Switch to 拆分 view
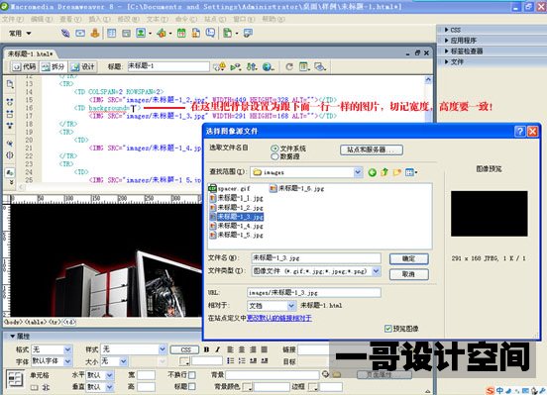 [53, 66]
